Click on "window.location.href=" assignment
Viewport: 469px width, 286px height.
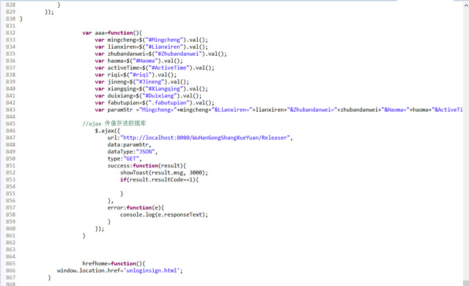tap(90, 271)
